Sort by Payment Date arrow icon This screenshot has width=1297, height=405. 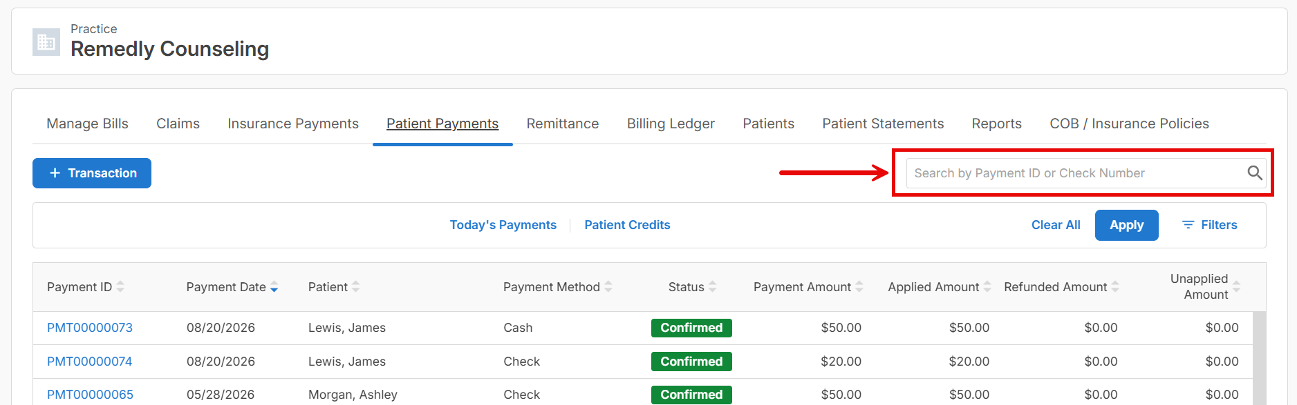[274, 287]
